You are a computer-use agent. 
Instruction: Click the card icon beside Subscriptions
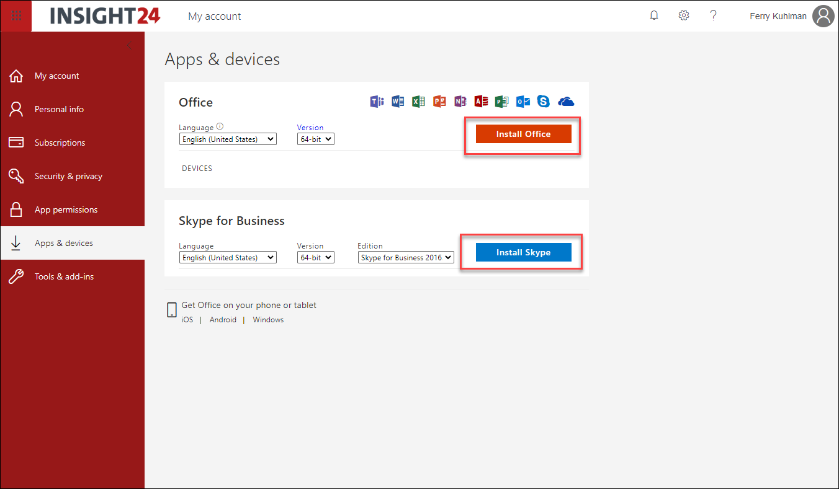pyautogui.click(x=16, y=143)
